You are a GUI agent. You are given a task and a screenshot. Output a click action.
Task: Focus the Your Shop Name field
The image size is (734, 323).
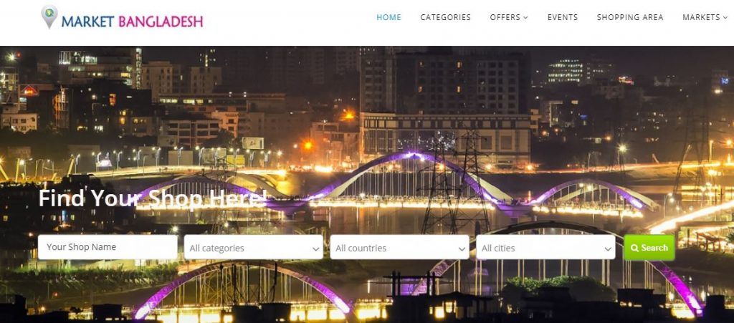108,247
